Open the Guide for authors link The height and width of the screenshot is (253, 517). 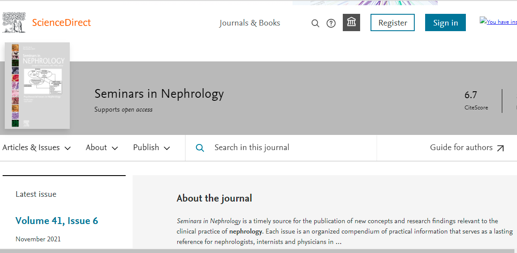tap(461, 147)
